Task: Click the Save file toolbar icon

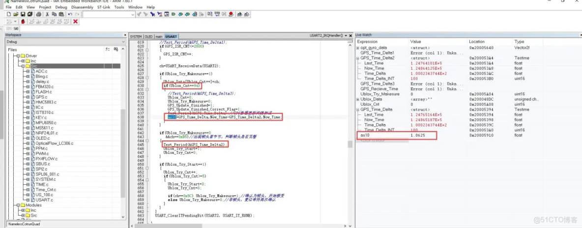Action: (23, 15)
